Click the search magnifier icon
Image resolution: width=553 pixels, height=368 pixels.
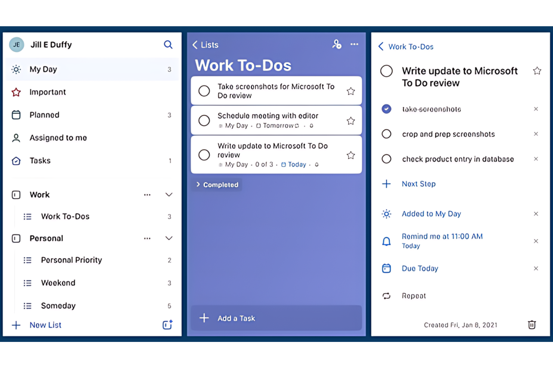pyautogui.click(x=168, y=45)
